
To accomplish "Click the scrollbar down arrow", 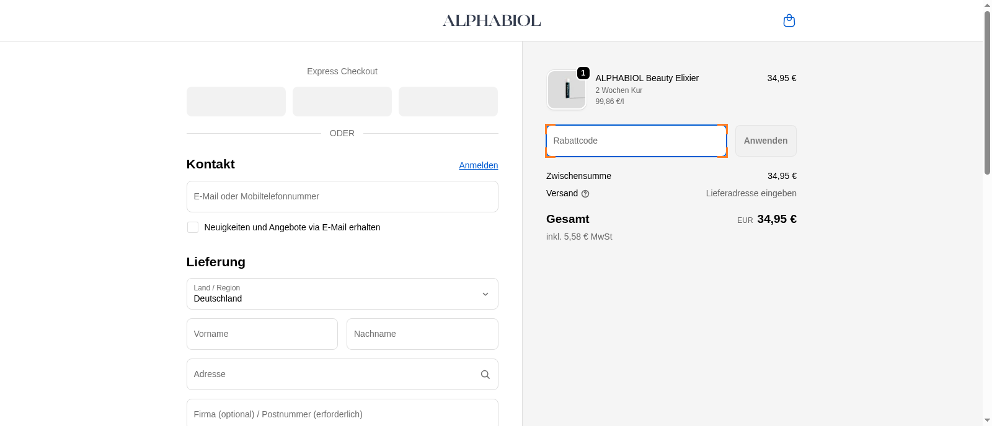I will [987, 420].
